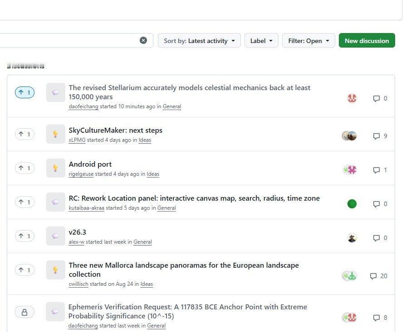Click comments icon for Mallorca landscape panoramas
The image size is (416, 332).
click(x=373, y=276)
